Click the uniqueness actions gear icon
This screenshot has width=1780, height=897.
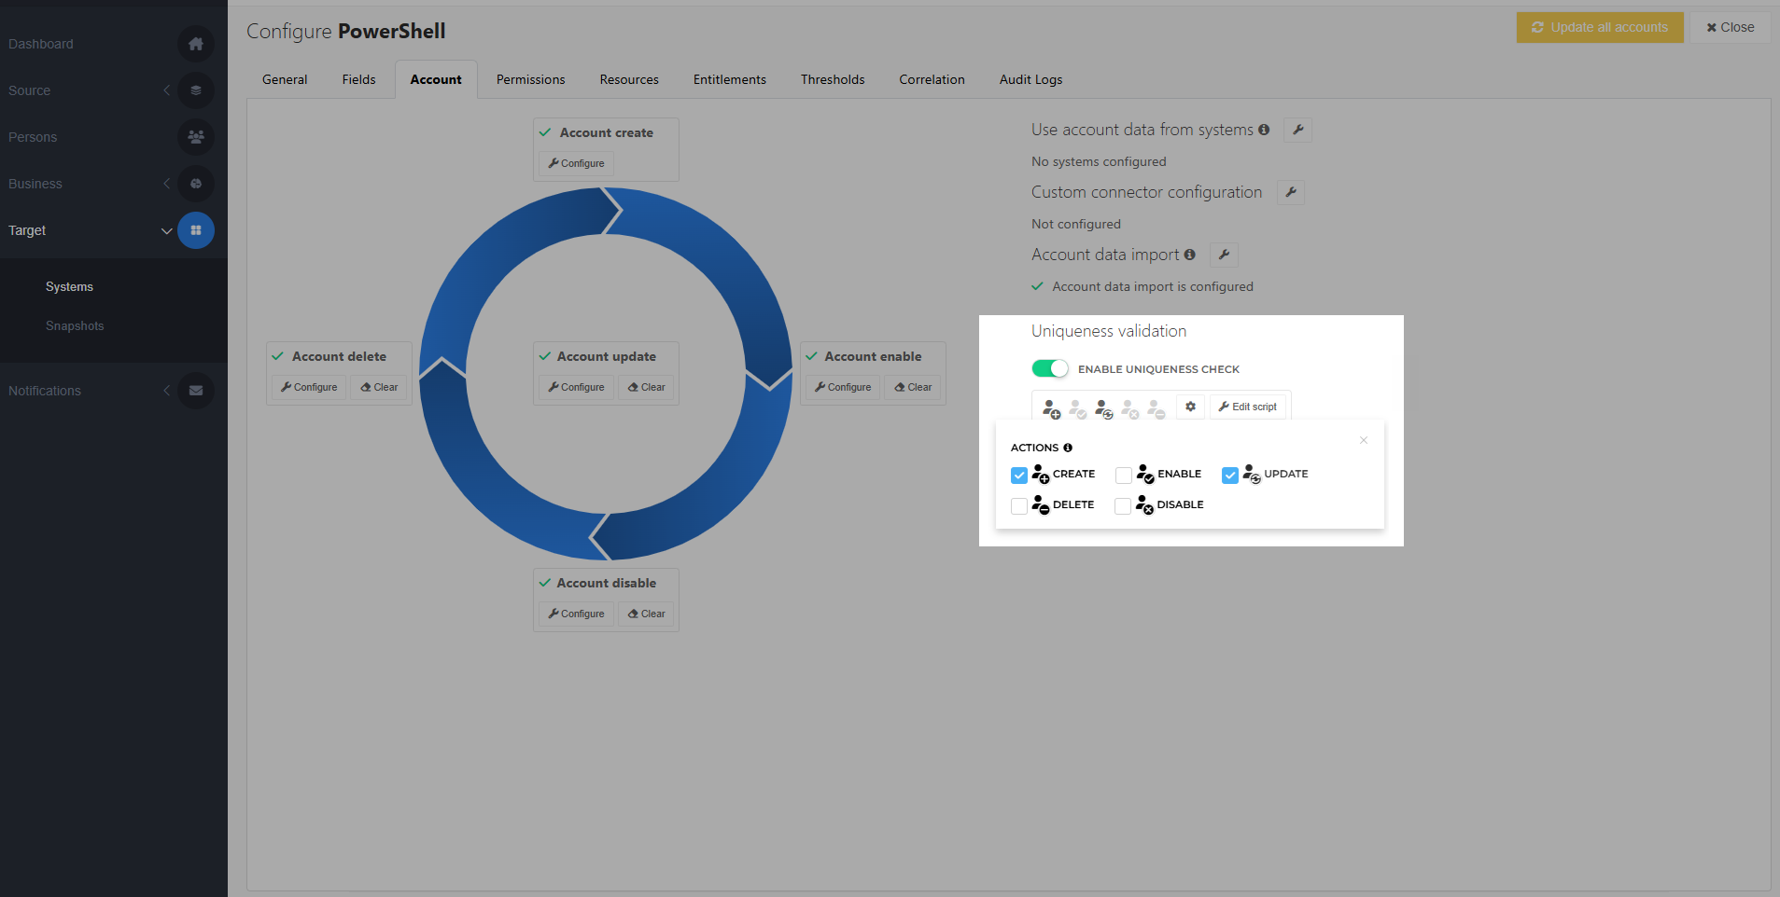pyautogui.click(x=1190, y=407)
